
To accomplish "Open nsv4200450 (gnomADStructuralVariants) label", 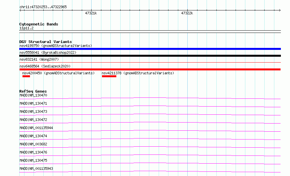I will 58,73.
